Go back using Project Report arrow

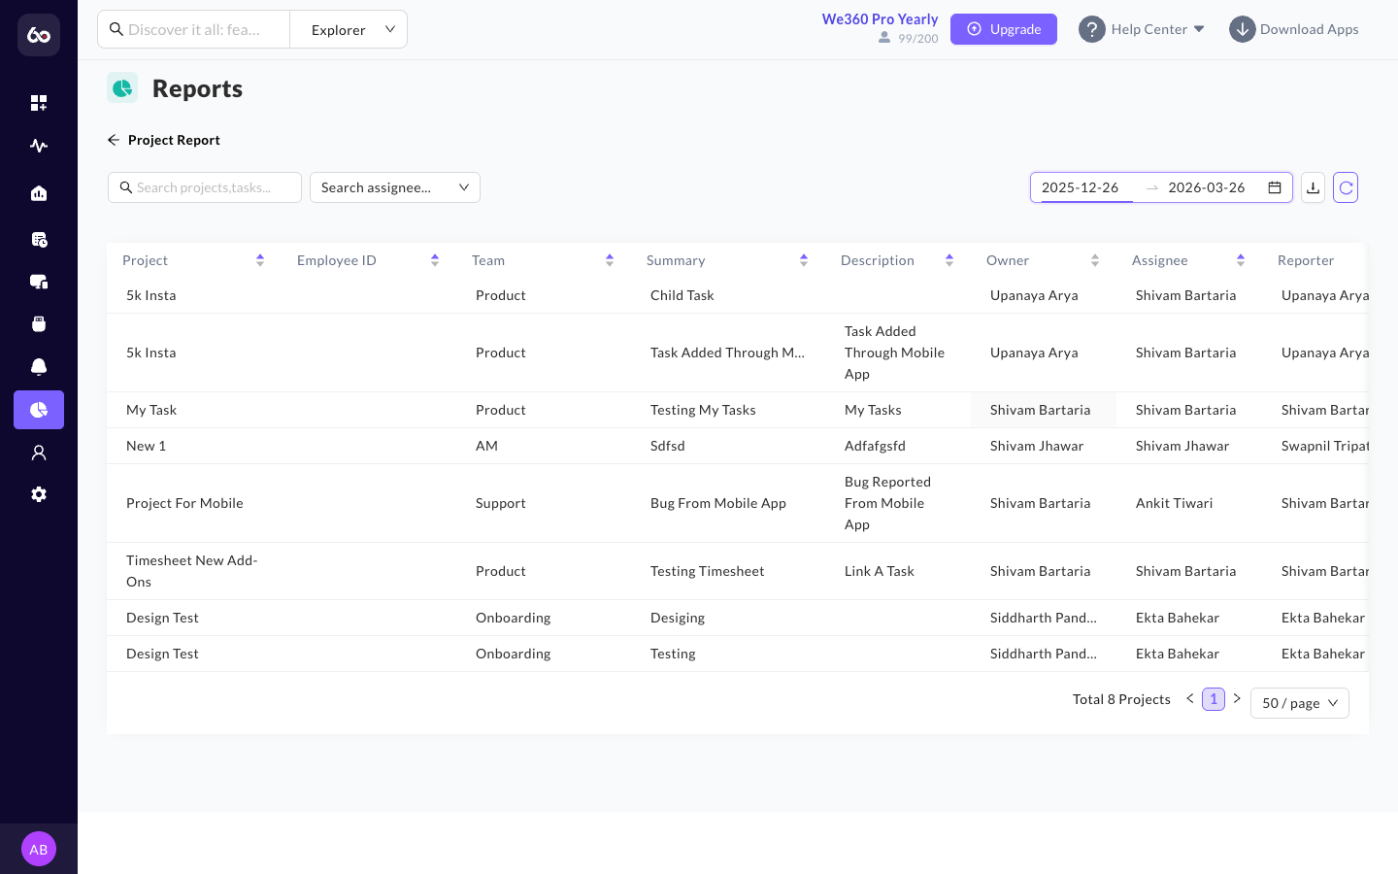(x=114, y=140)
